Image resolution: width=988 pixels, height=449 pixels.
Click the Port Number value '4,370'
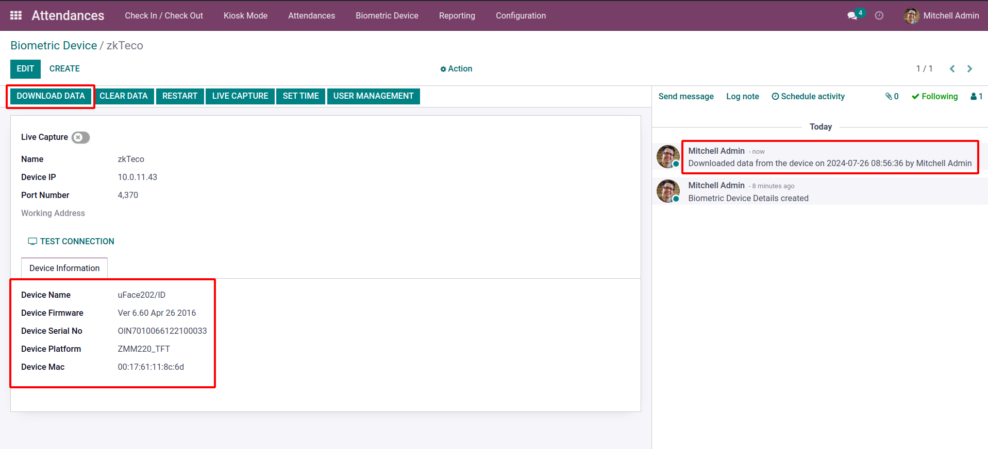pos(128,195)
